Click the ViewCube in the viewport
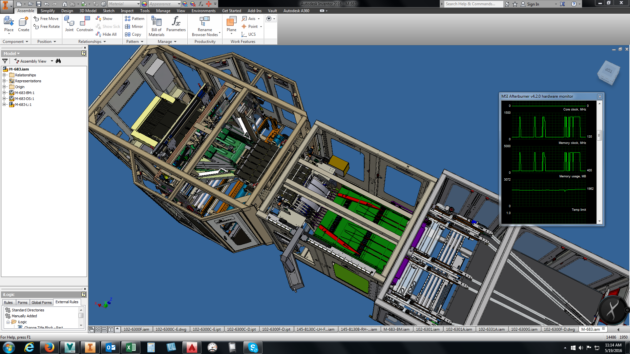 coord(609,72)
